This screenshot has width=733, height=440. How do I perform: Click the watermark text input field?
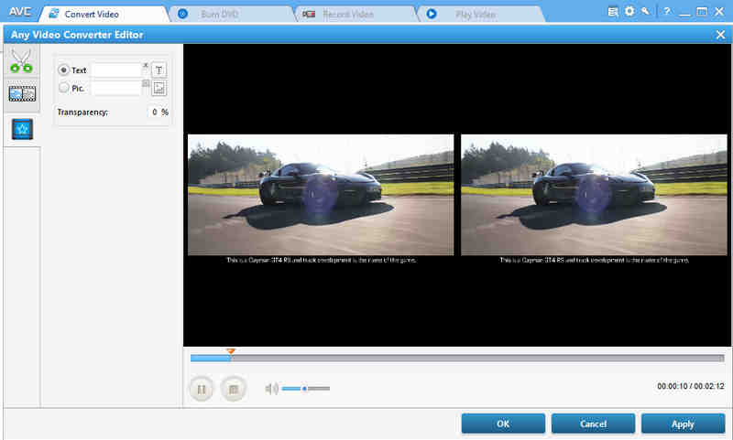click(x=116, y=70)
